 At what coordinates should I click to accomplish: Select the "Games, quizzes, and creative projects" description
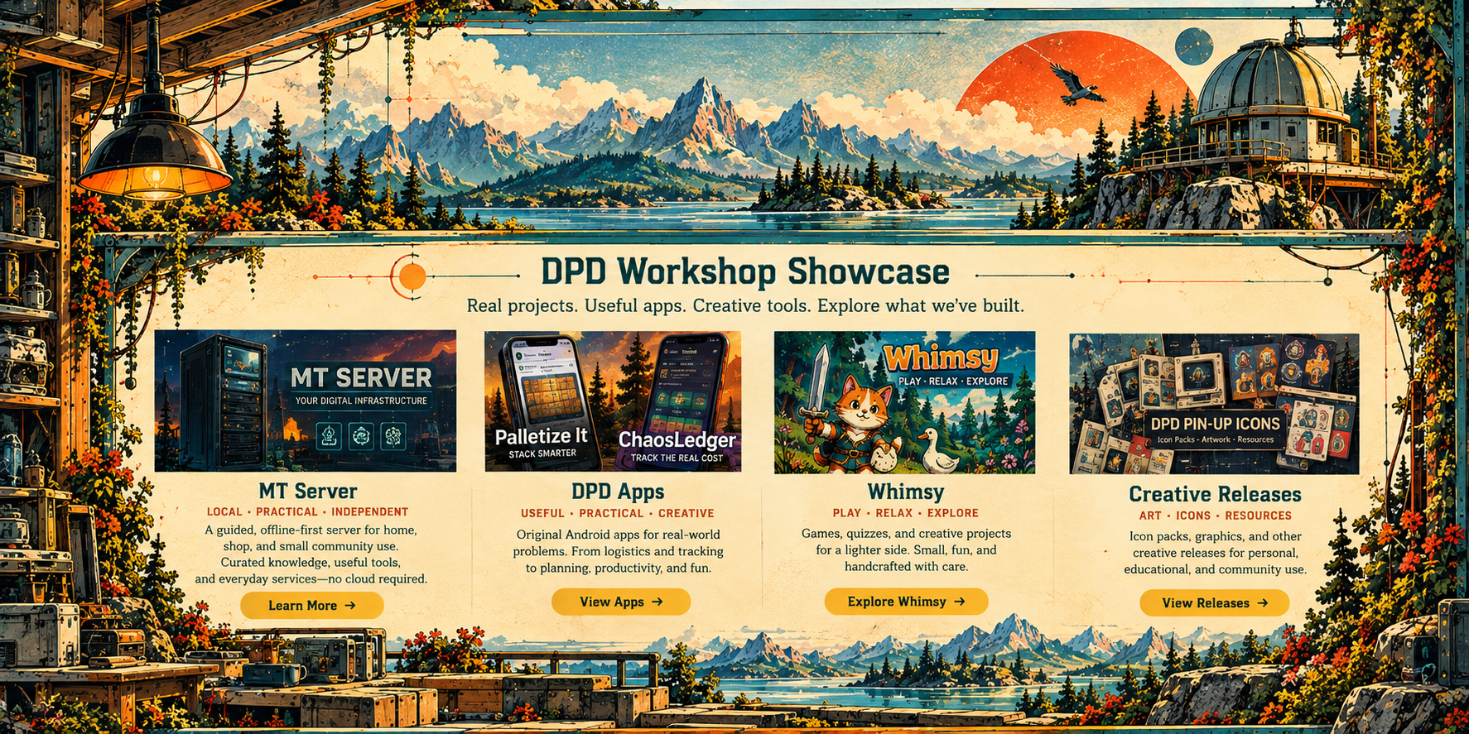906,550
